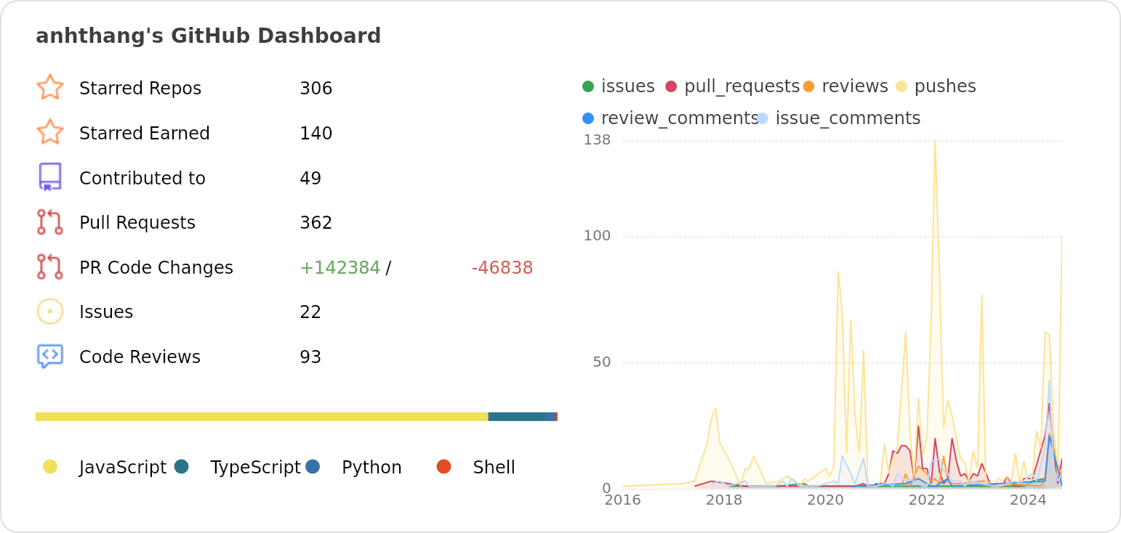Click the "TypeScript" language label

(x=255, y=468)
